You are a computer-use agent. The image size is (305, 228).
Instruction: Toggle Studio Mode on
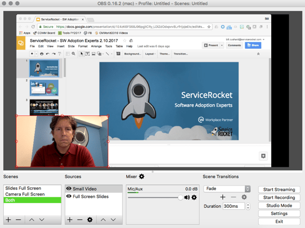279,206
